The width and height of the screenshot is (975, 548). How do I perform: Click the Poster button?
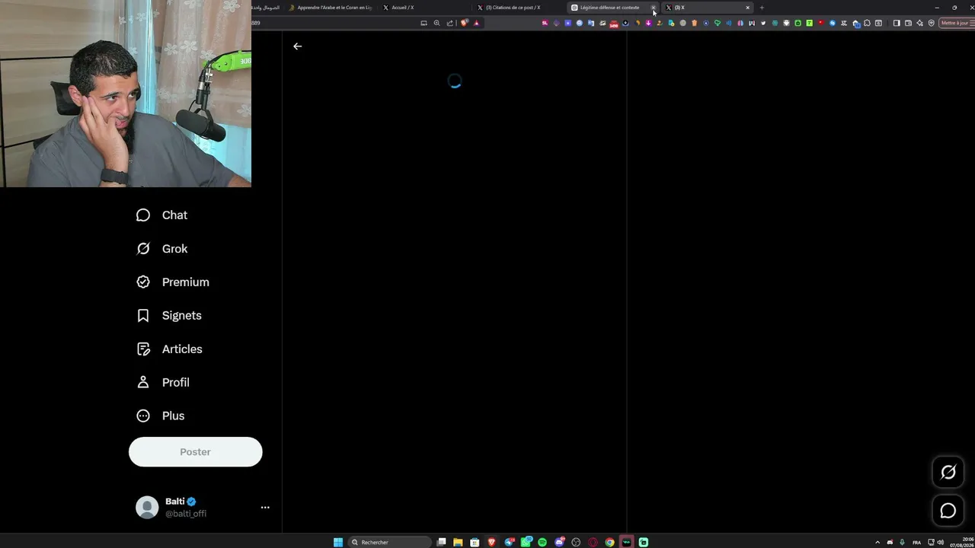pos(195,452)
